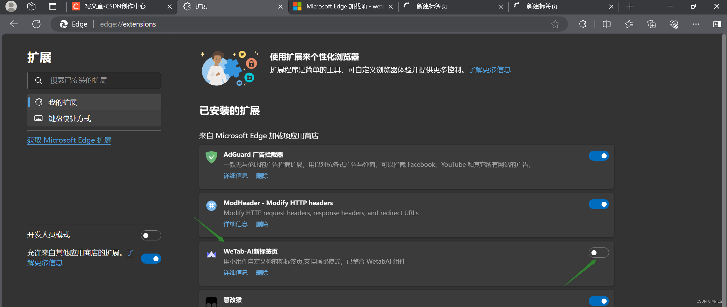Screen dimensions: 727x307
Task: Open the Workspaces icon in title bar
Action: coord(31,6)
